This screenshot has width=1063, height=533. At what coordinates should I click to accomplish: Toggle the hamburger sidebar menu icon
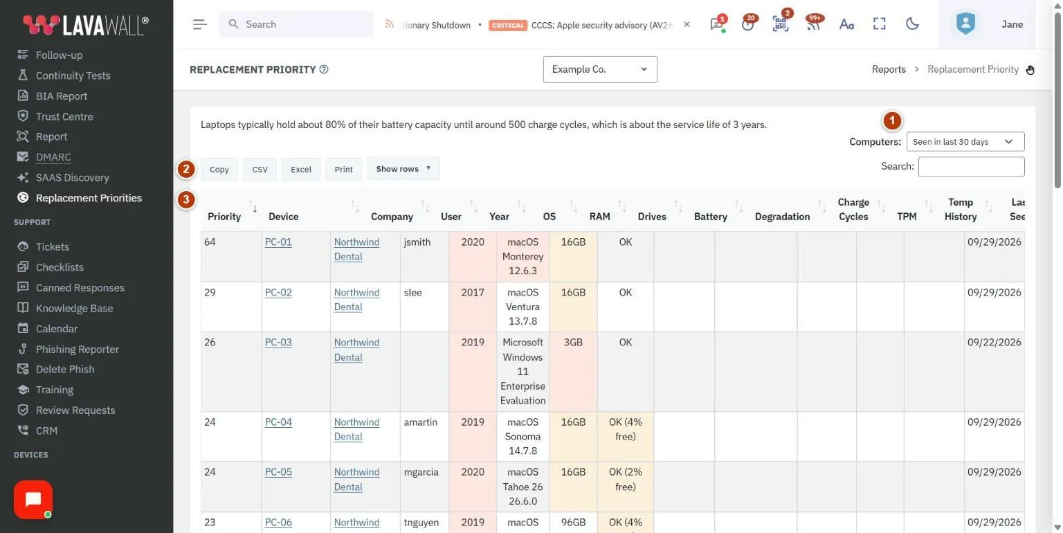coord(200,24)
